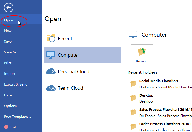
Task: Click Import in the sidebar
Action: pyautogui.click(x=10, y=74)
